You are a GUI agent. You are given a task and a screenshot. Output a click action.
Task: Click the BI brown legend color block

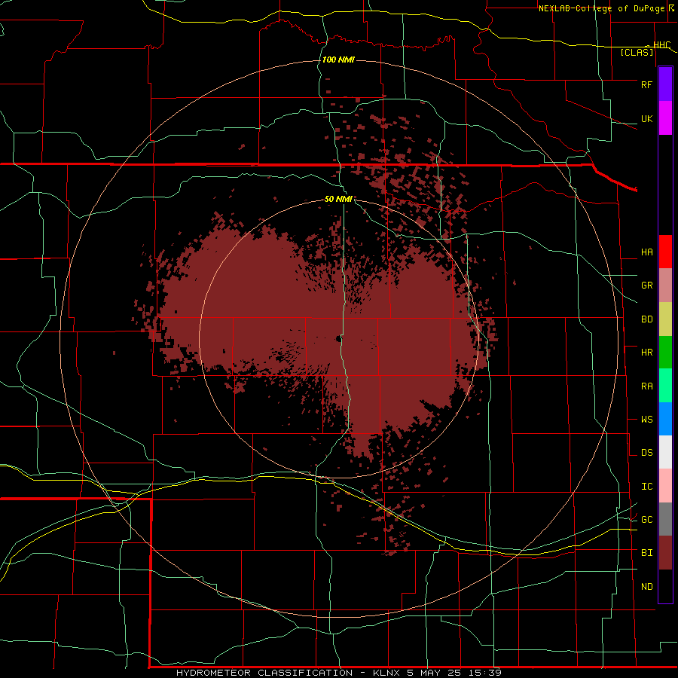click(665, 553)
